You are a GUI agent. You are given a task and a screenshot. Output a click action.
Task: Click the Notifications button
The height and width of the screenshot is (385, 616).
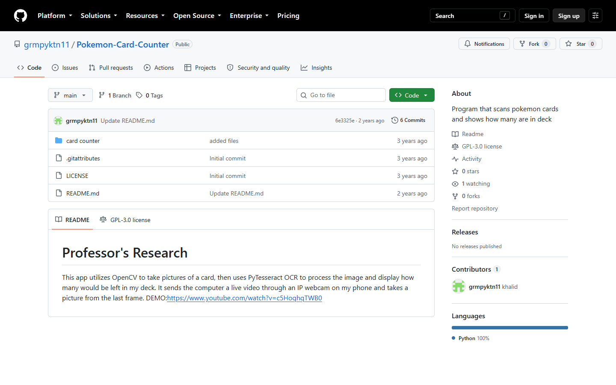(484, 44)
